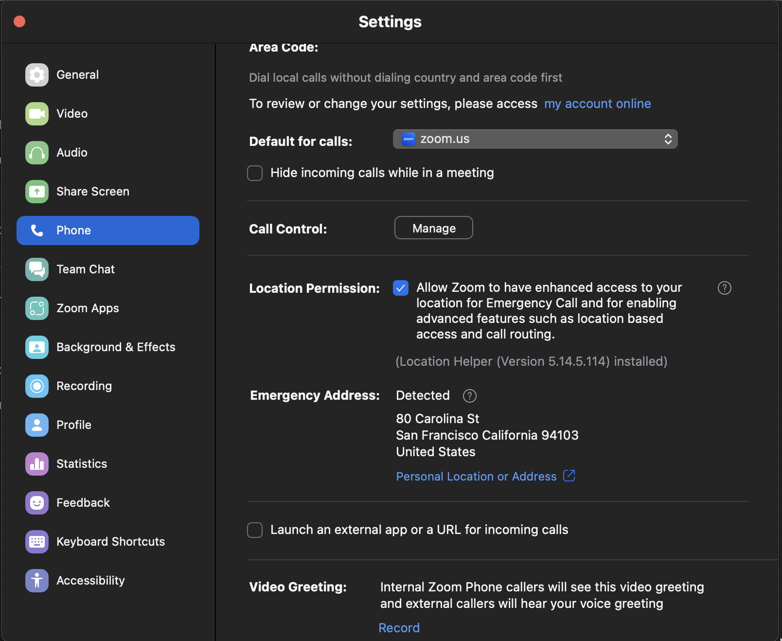The width and height of the screenshot is (782, 641).
Task: Open Accessibility settings
Action: 108,581
